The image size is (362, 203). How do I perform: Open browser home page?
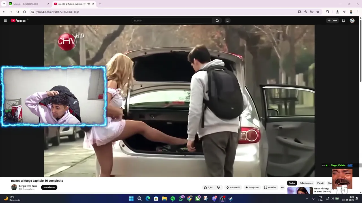point(24,12)
